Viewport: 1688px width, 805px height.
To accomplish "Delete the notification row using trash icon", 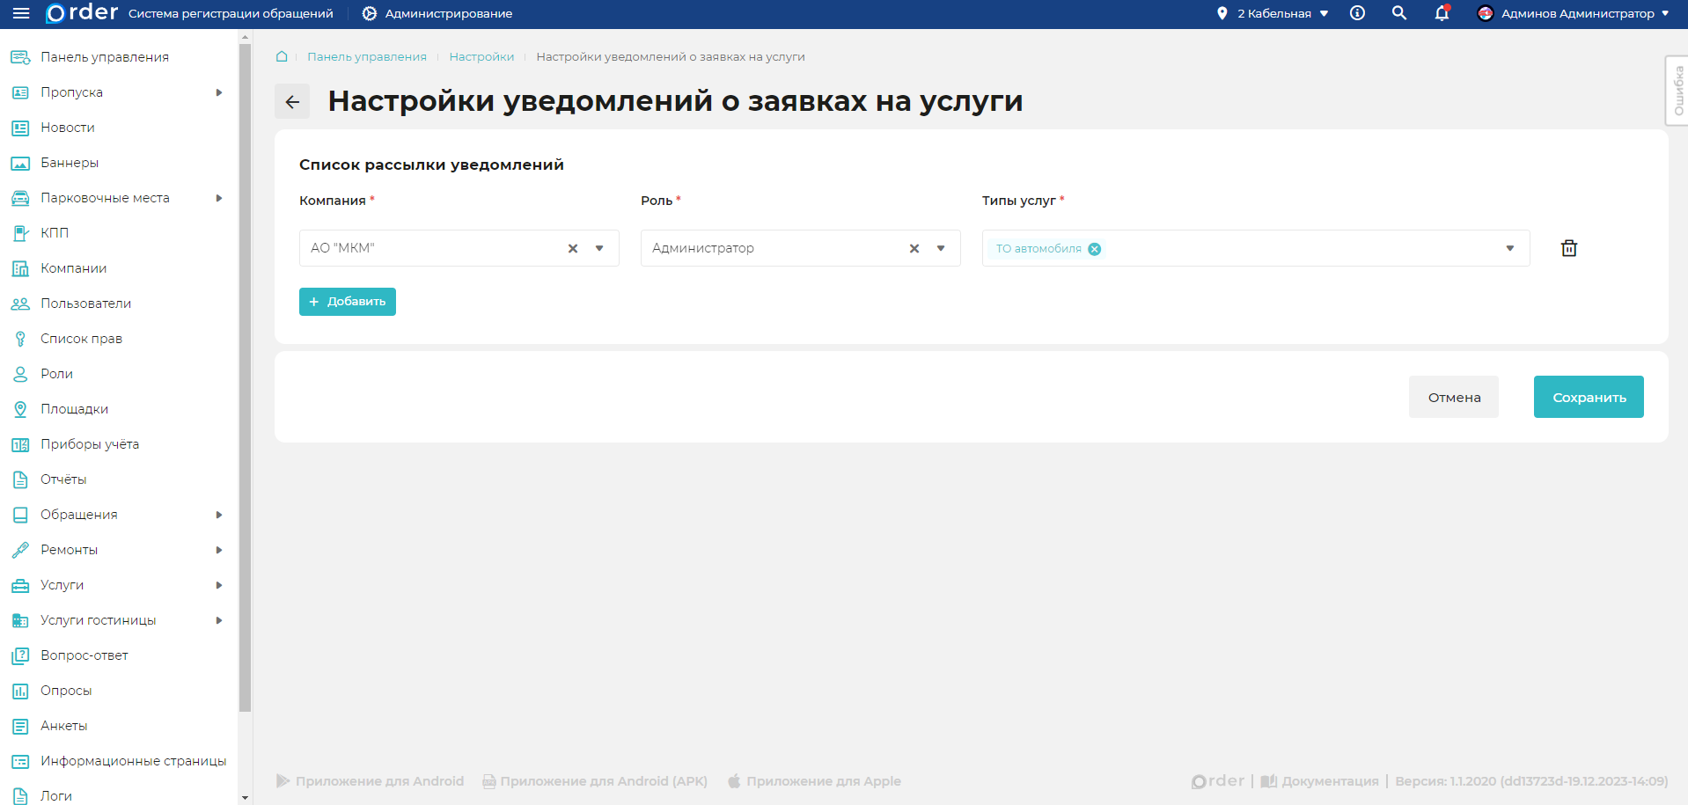I will click(1568, 248).
